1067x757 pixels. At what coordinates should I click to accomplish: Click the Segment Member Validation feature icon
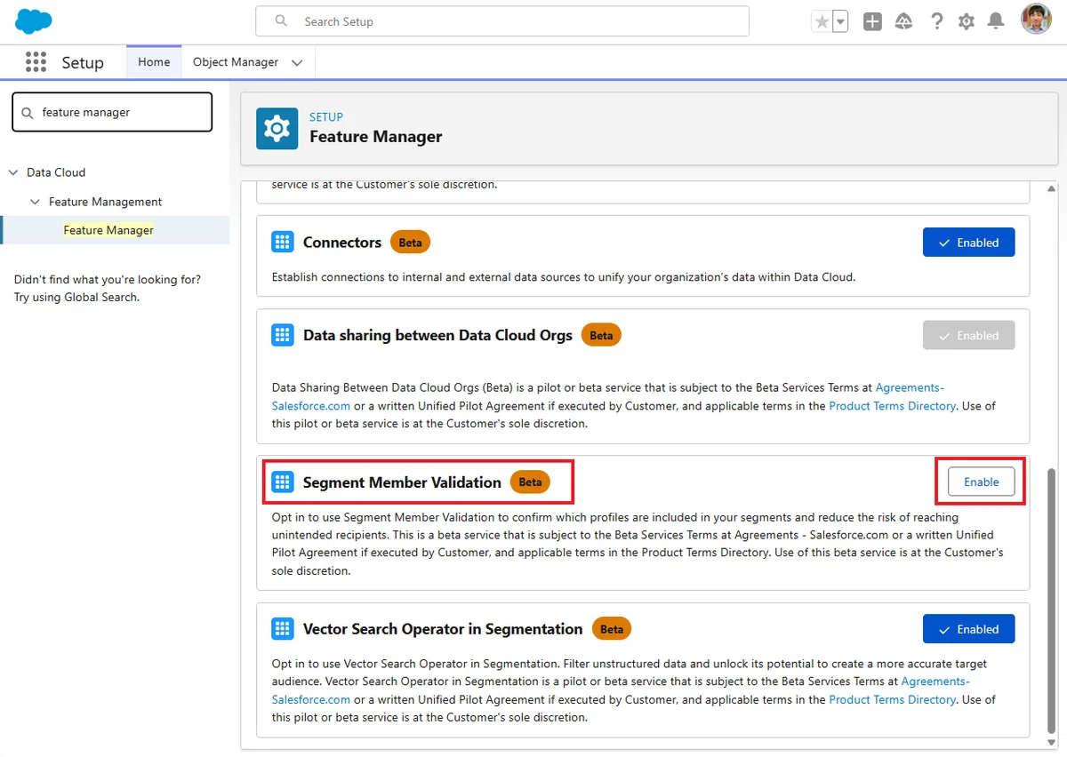282,482
